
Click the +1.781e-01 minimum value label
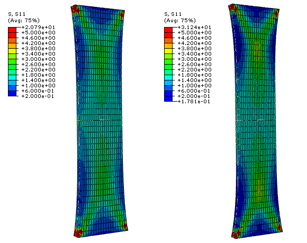pyautogui.click(x=194, y=102)
